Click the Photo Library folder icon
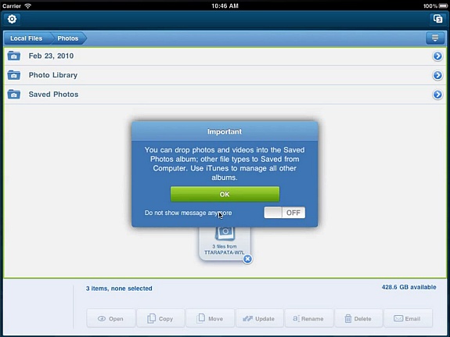The image size is (450, 337). [x=14, y=75]
